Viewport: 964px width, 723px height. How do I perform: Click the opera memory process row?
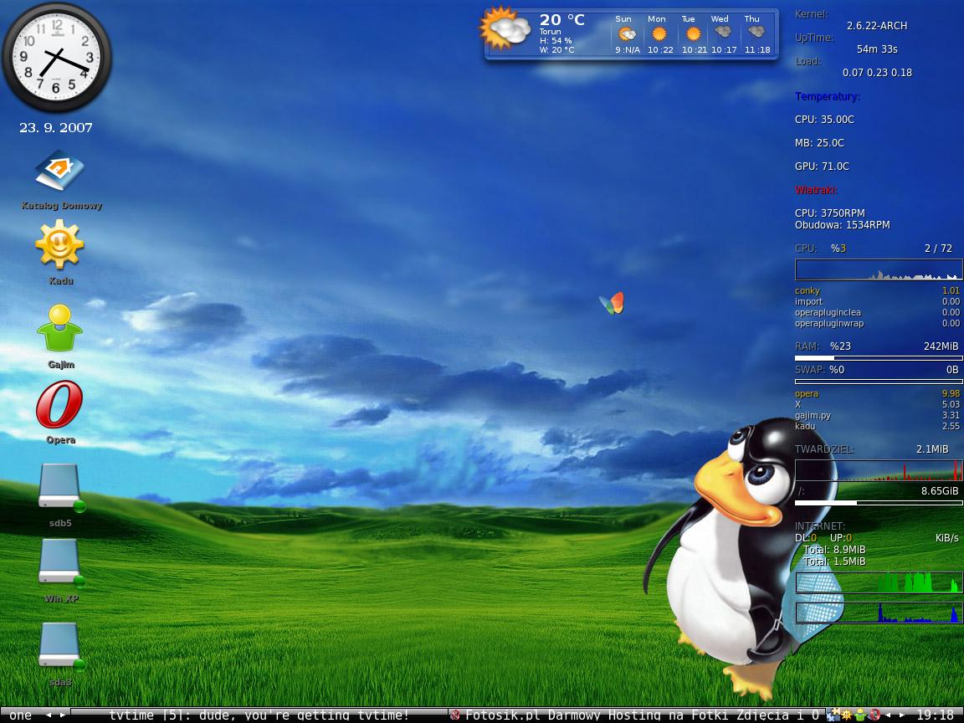click(x=877, y=393)
